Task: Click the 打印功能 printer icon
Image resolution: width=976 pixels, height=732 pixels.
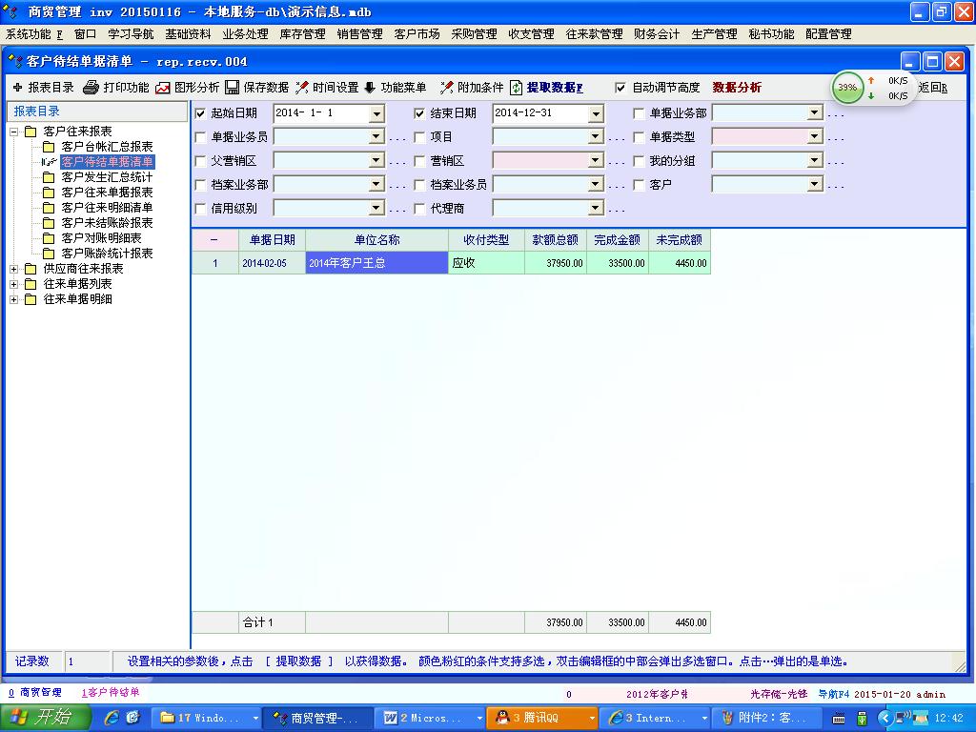Action: coord(91,88)
